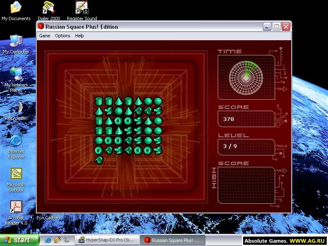Open the Recycle Bin
Screen dimensions: 328x246
[x=16, y=110]
